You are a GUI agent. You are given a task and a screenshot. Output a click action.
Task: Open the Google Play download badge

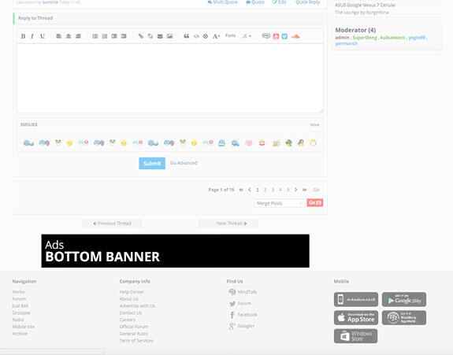click(x=404, y=299)
